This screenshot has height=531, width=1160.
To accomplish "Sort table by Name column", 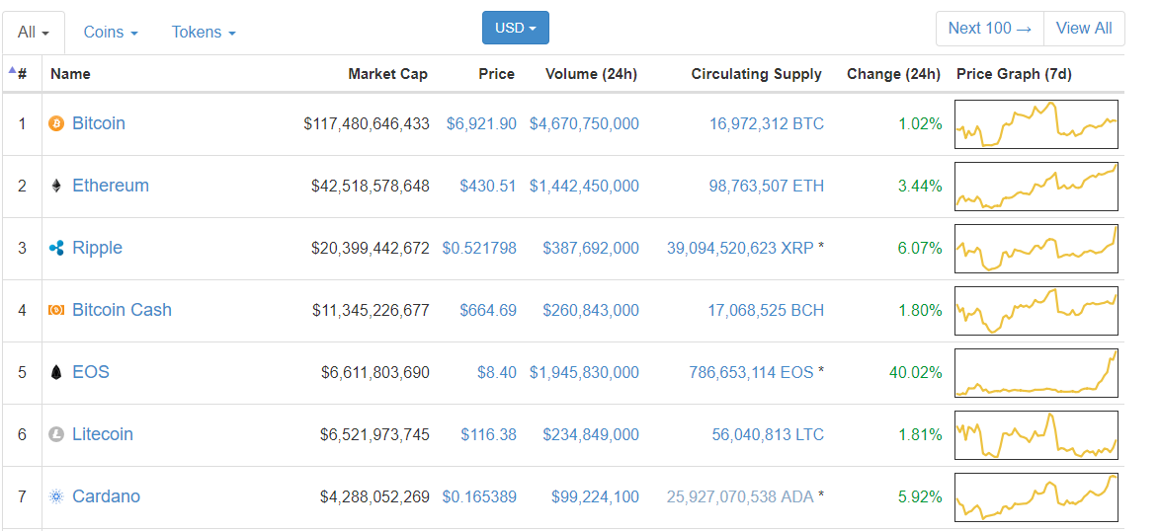I will 70,74.
